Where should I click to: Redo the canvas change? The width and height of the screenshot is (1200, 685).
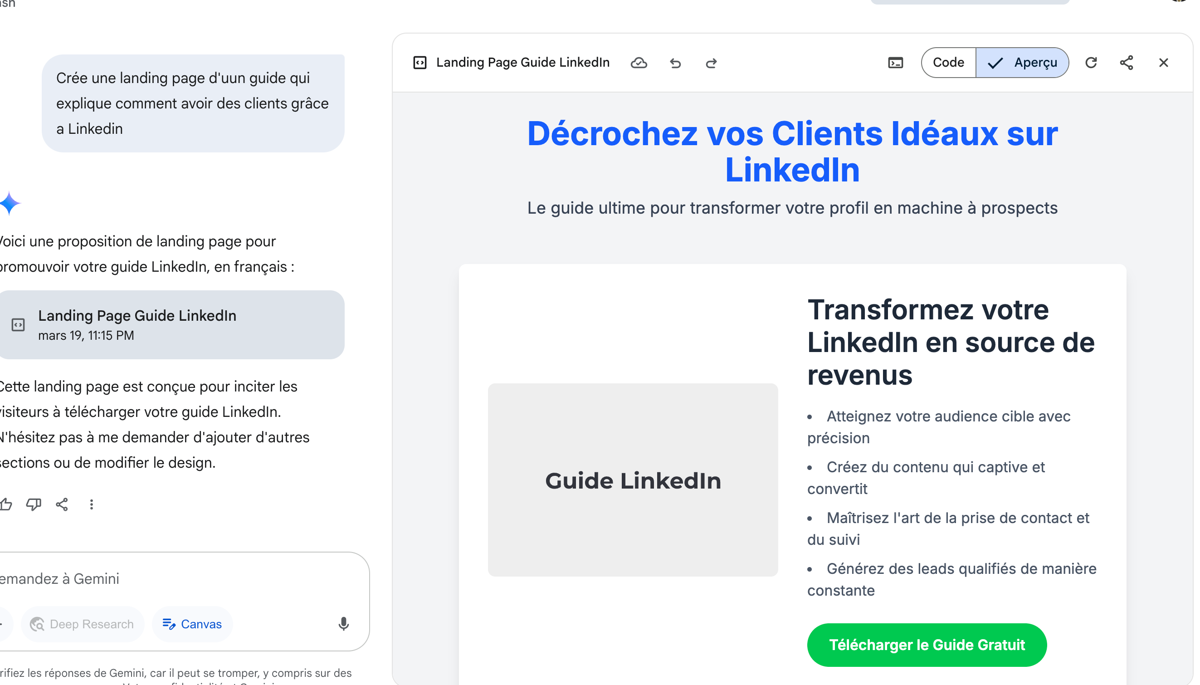click(711, 63)
